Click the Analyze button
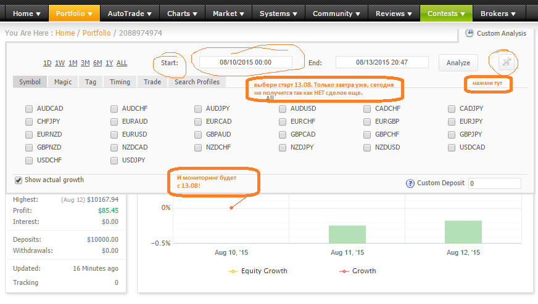 pyautogui.click(x=458, y=63)
